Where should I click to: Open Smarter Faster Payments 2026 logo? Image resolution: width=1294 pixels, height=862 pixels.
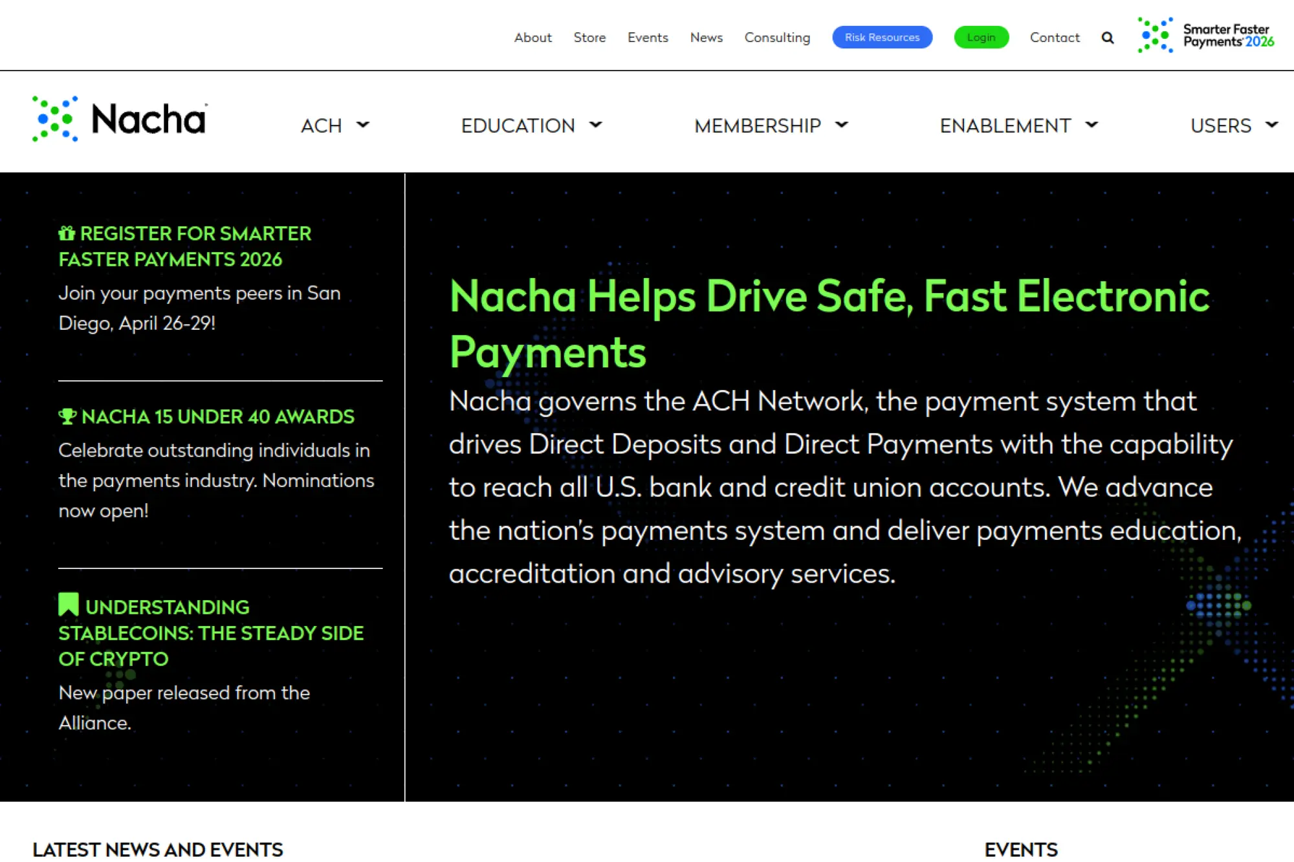(1206, 36)
